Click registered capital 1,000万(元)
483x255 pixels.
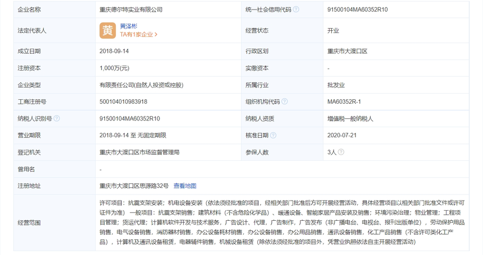tap(114, 68)
